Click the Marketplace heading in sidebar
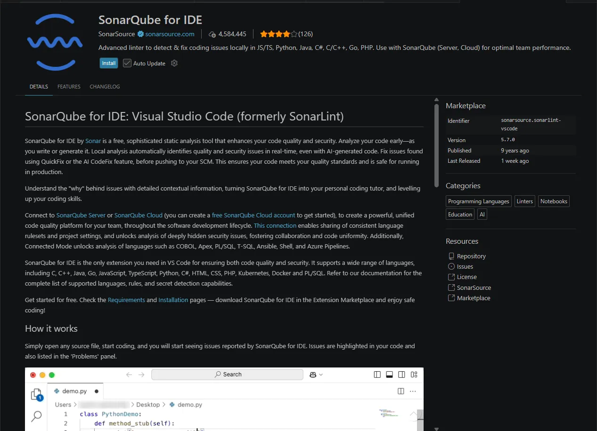The image size is (597, 431). 466,105
